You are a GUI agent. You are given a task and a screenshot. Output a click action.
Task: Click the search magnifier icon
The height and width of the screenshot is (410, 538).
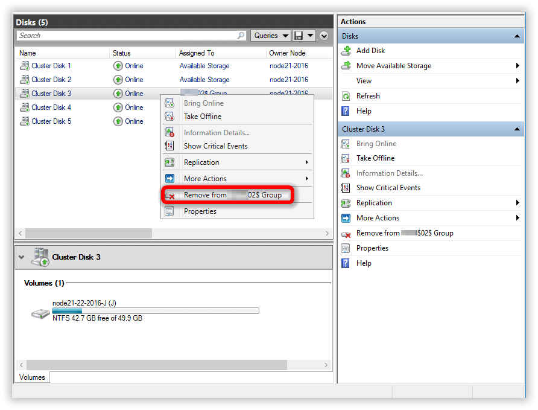pos(241,36)
